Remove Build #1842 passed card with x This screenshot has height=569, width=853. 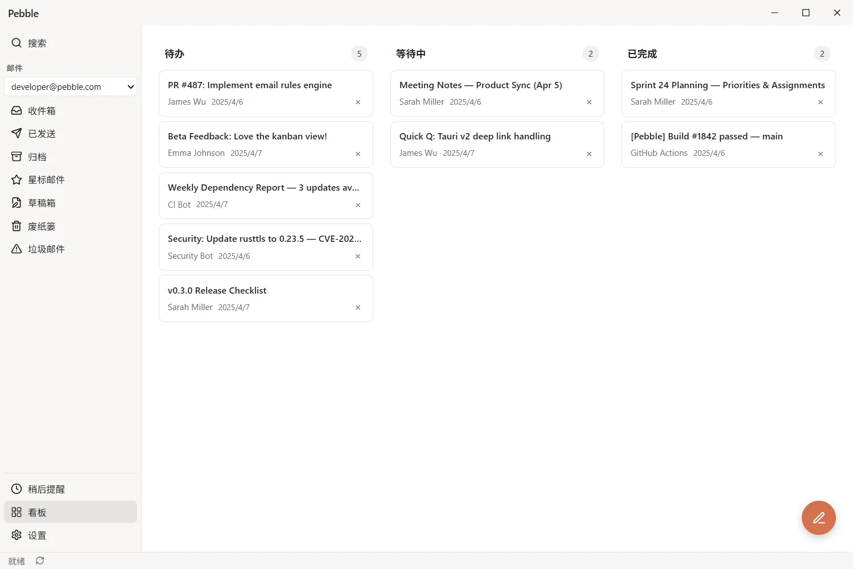point(821,154)
